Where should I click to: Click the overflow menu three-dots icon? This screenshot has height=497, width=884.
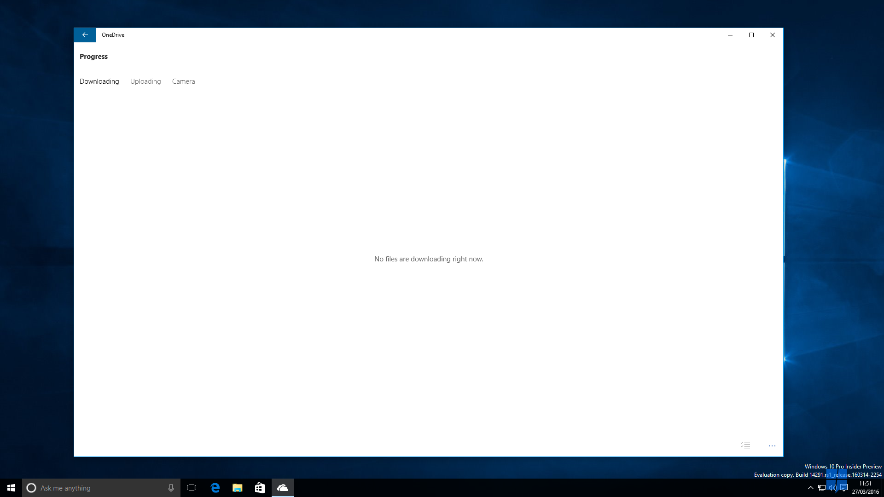[772, 446]
